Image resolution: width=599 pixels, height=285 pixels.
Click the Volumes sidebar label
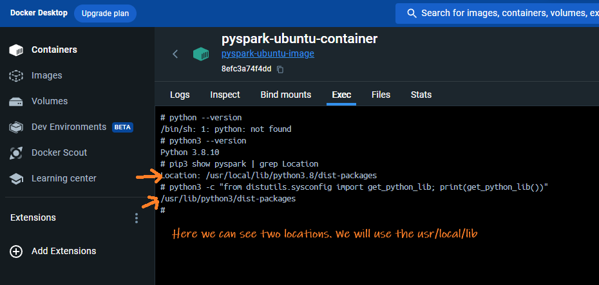coord(50,101)
